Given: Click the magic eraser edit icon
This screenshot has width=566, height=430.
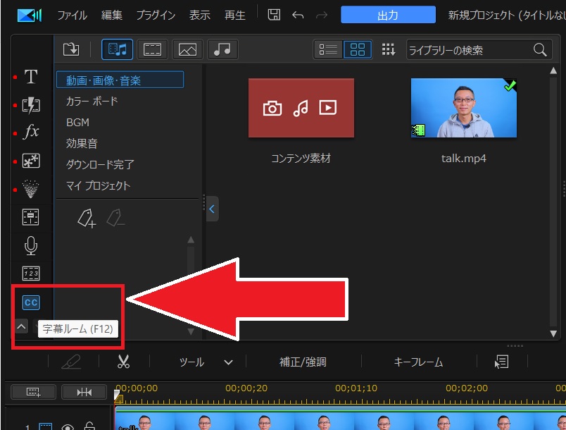Looking at the screenshot, I should [72, 362].
